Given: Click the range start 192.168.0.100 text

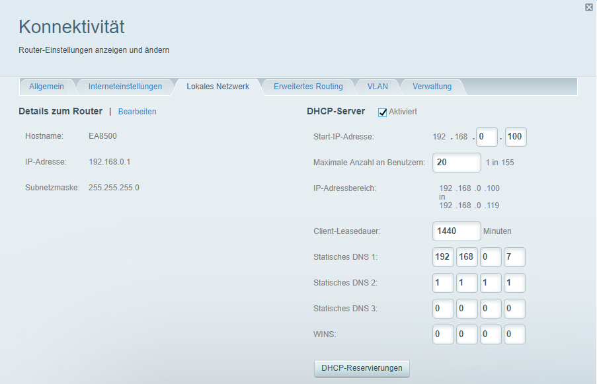Looking at the screenshot, I should tap(469, 188).
